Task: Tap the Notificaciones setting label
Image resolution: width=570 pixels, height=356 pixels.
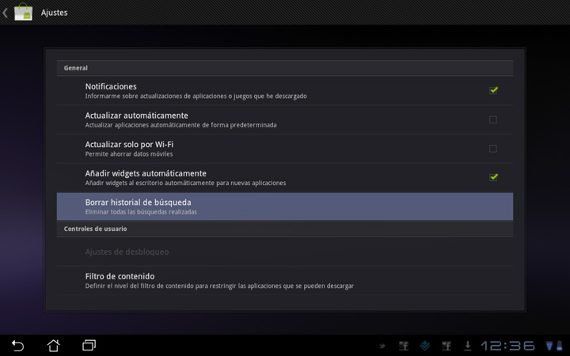Action: (111, 86)
